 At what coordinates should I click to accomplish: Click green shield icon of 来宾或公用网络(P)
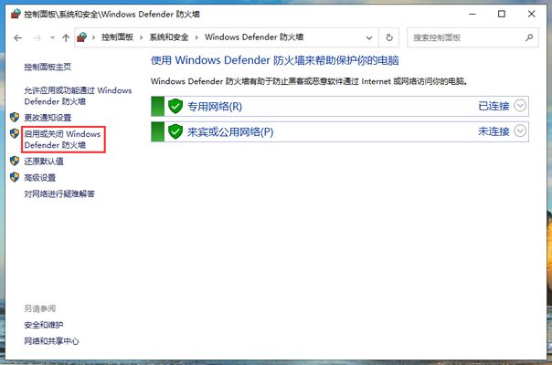coord(175,132)
